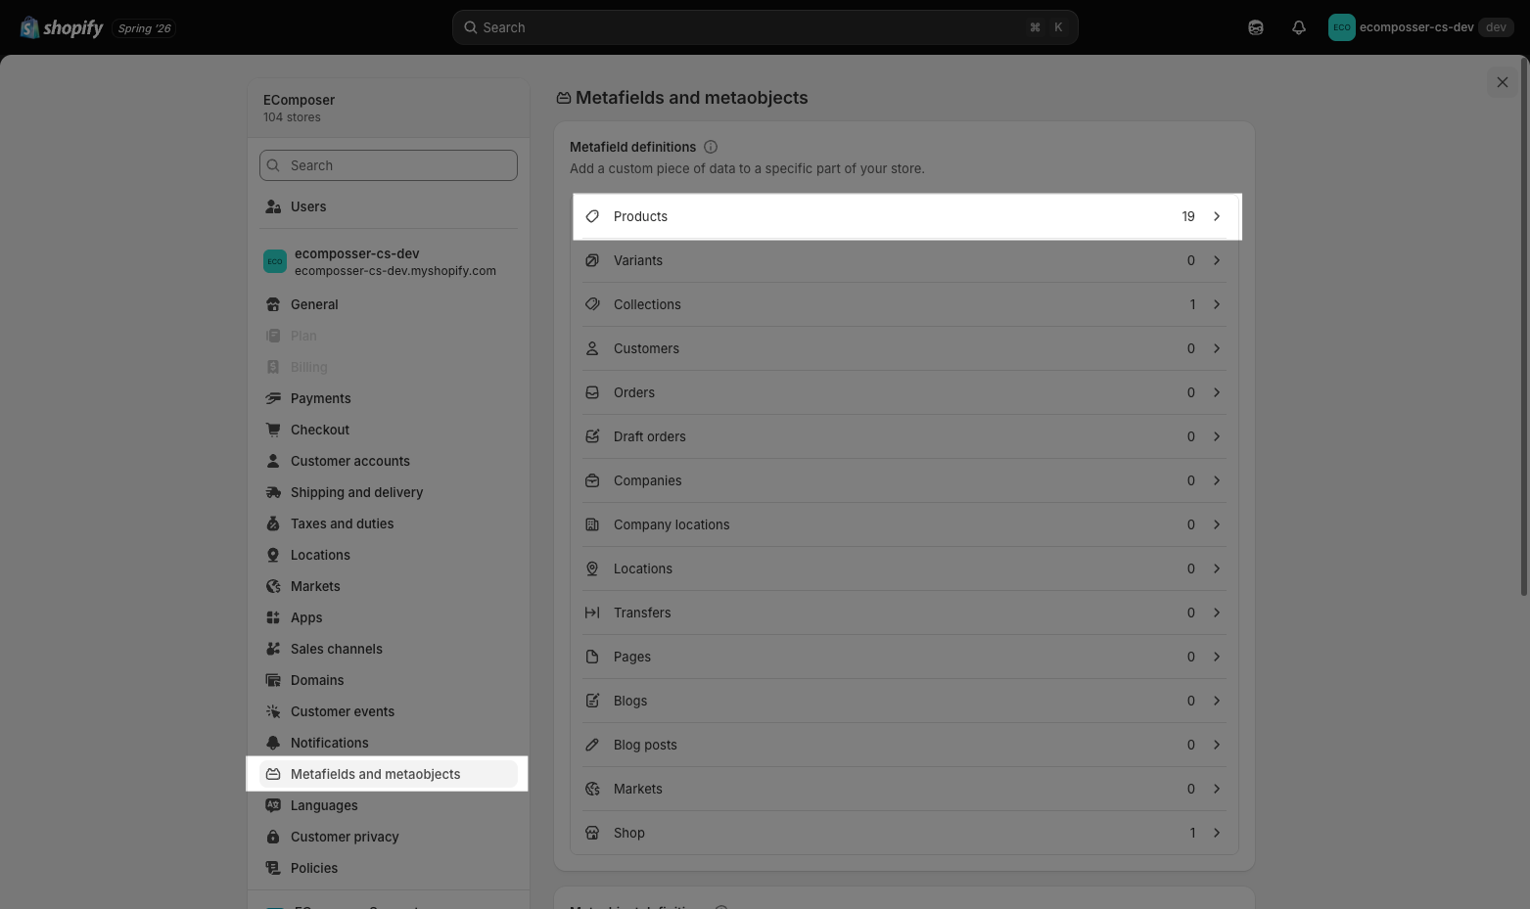Expand Transfers row chevron

[1217, 613]
